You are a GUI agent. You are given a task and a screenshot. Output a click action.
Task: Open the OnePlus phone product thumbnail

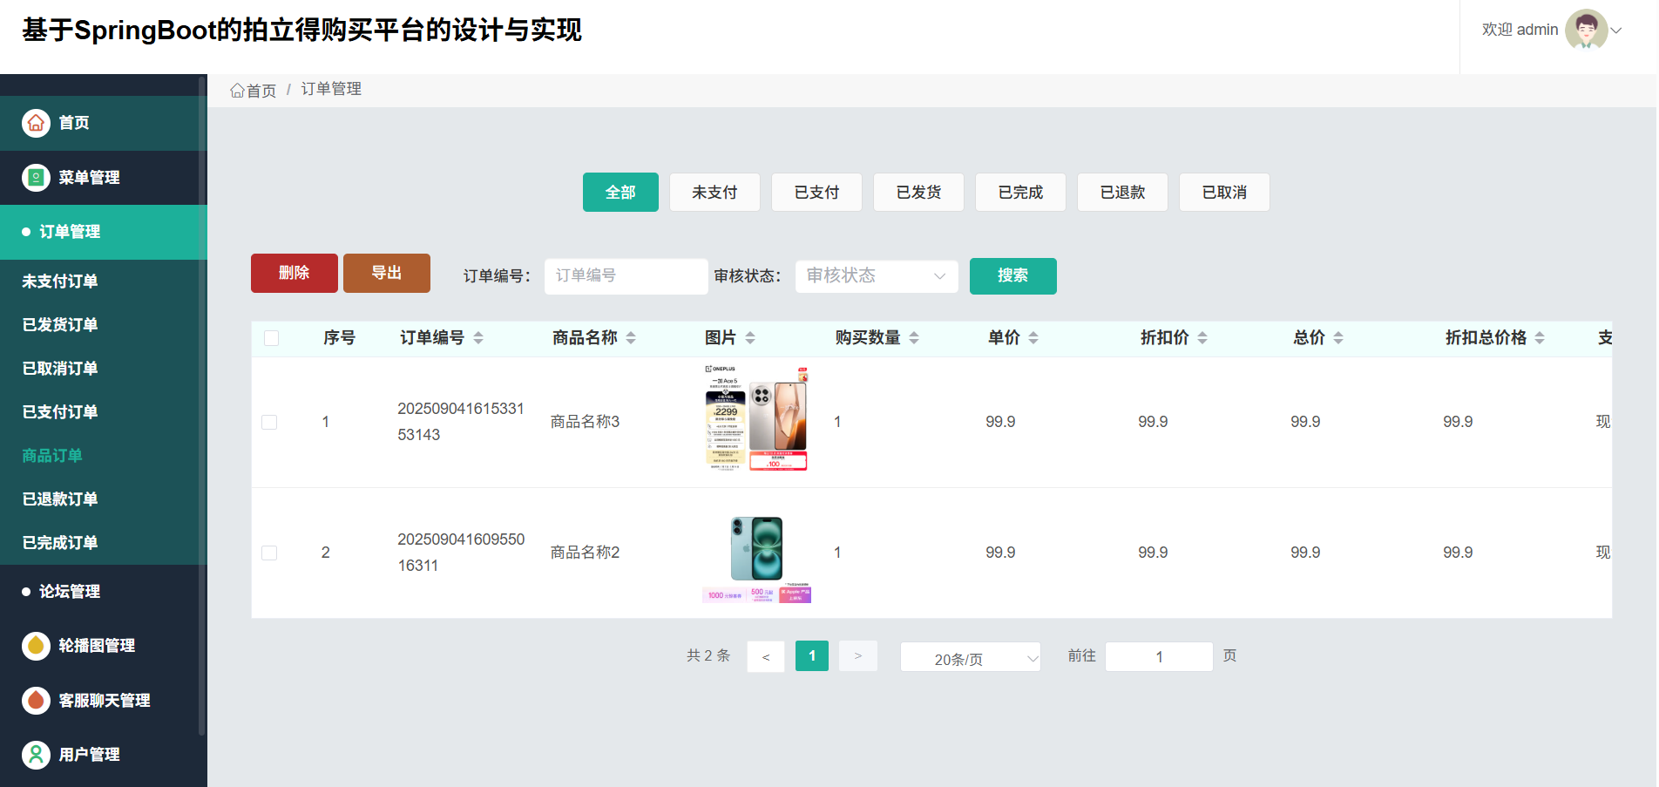[x=756, y=417]
